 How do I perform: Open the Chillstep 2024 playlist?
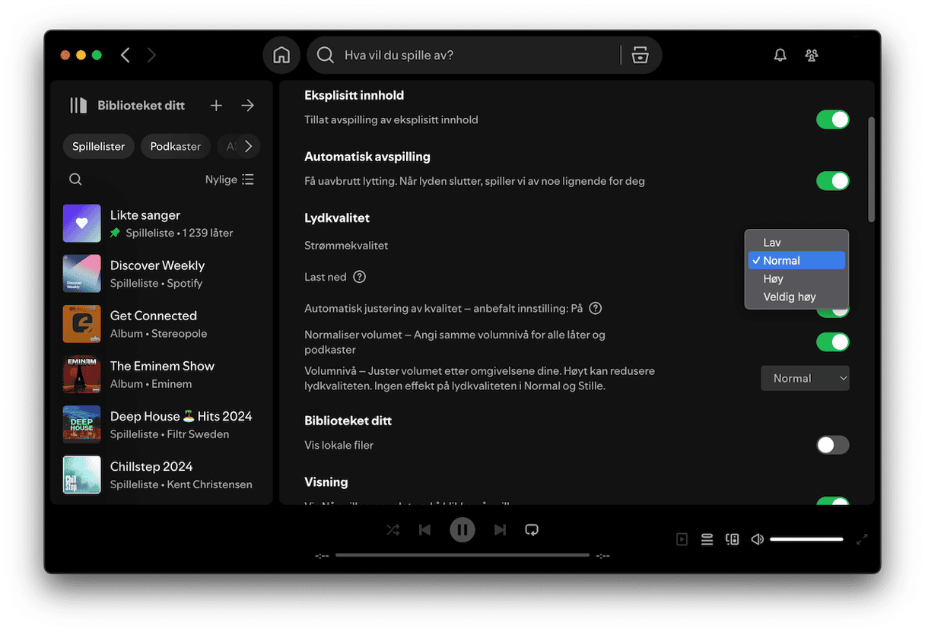[x=161, y=475]
